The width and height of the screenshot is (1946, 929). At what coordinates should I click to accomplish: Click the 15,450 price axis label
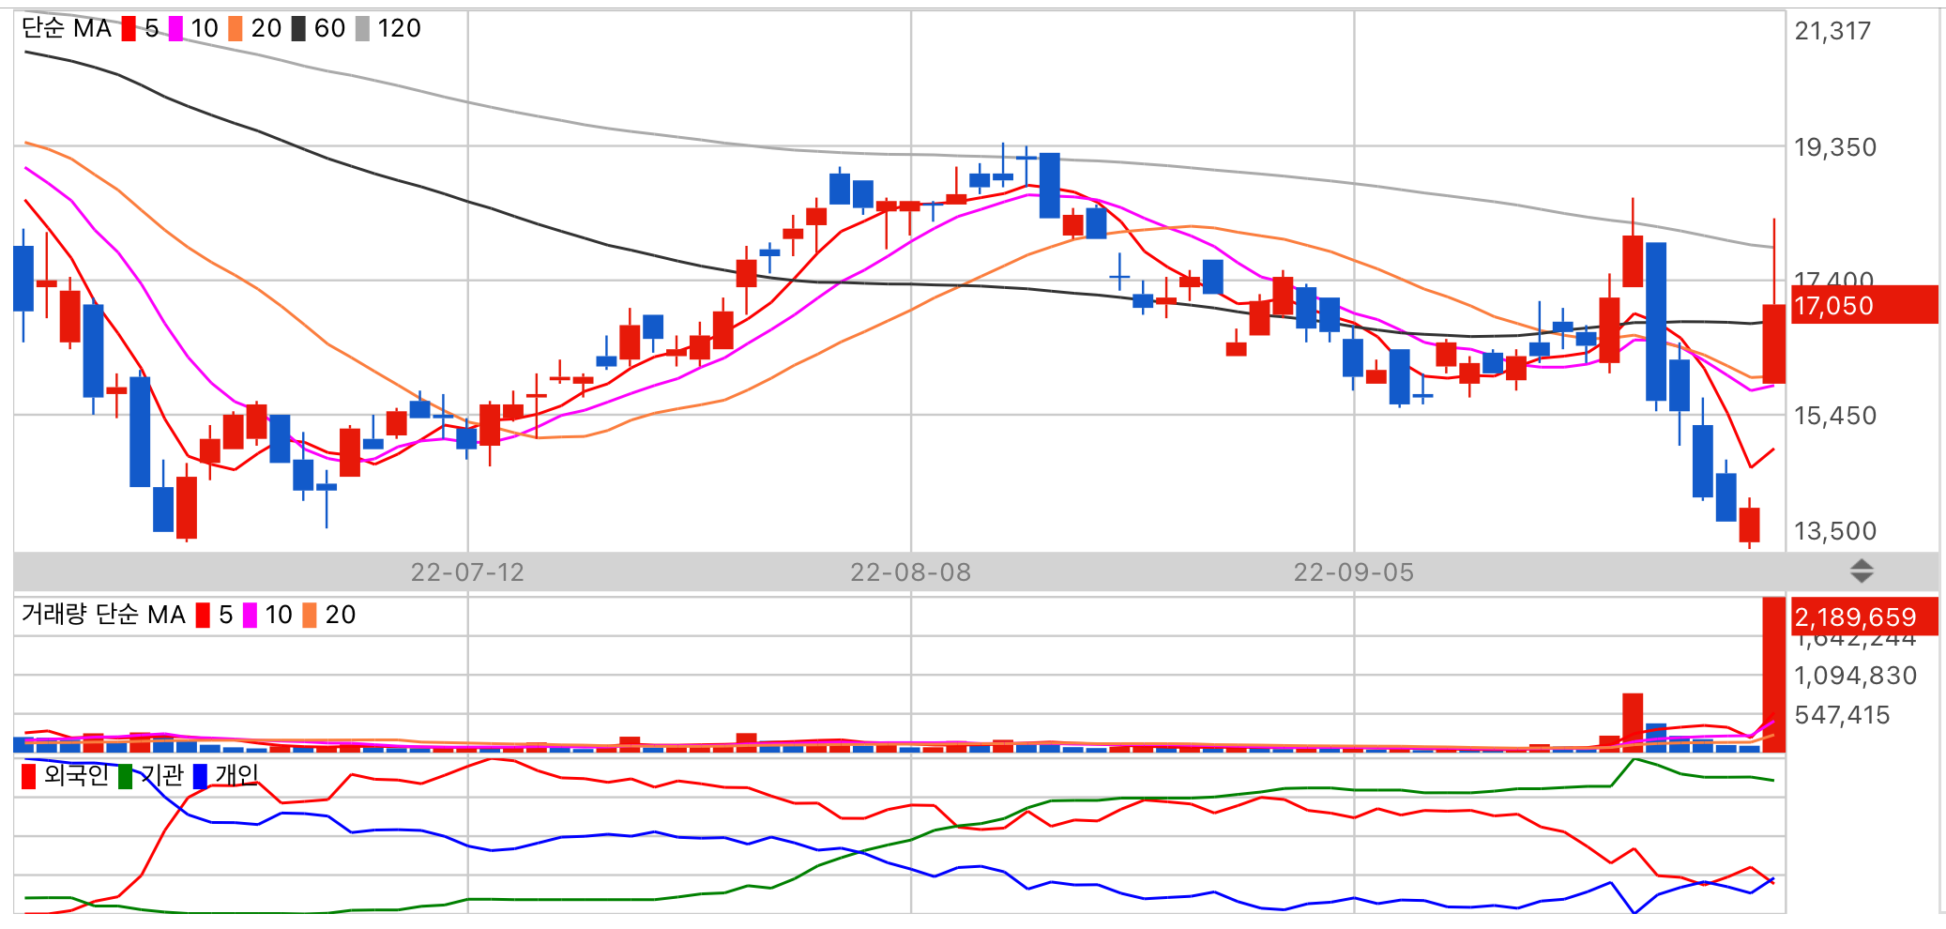coord(1835,416)
